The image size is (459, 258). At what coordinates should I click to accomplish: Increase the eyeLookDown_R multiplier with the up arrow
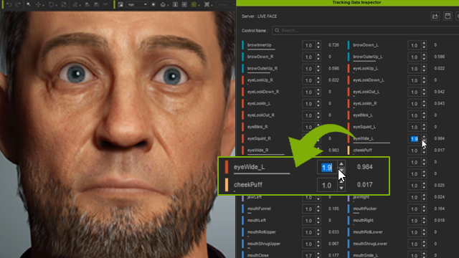(318, 90)
